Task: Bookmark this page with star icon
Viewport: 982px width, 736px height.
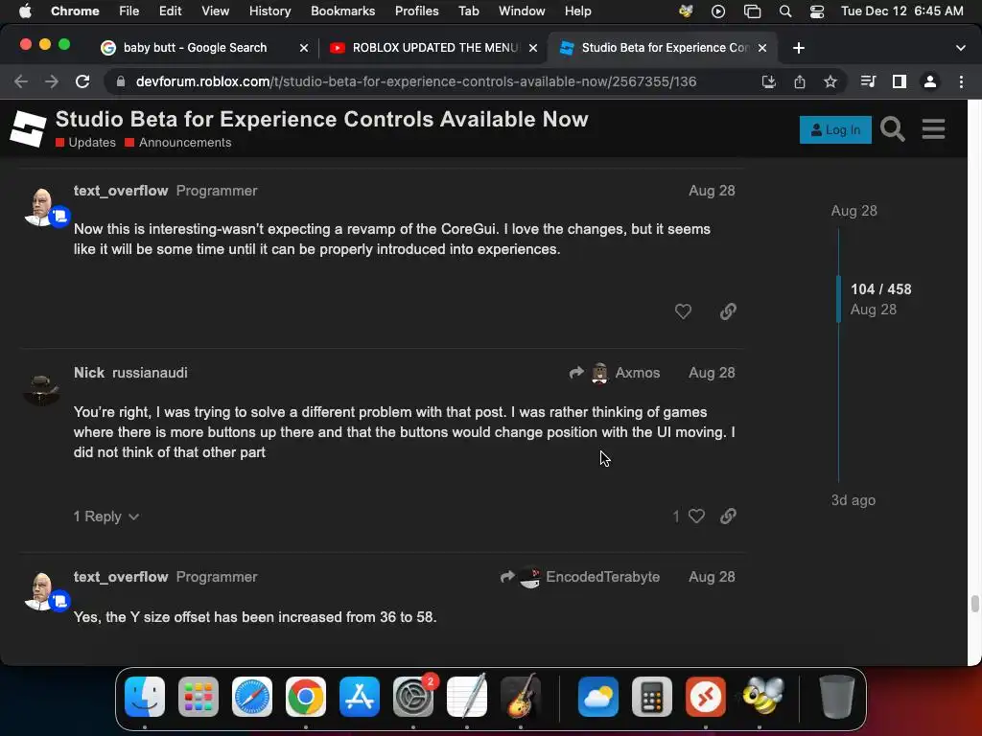Action: [830, 81]
